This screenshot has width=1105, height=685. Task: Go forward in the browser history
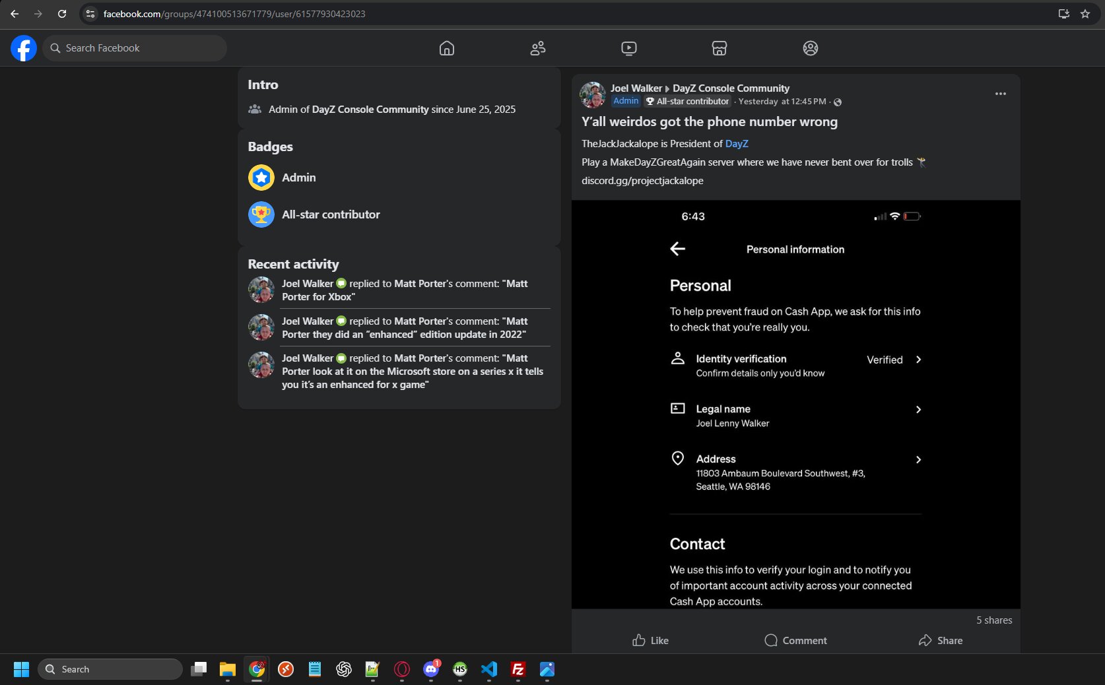tap(38, 14)
